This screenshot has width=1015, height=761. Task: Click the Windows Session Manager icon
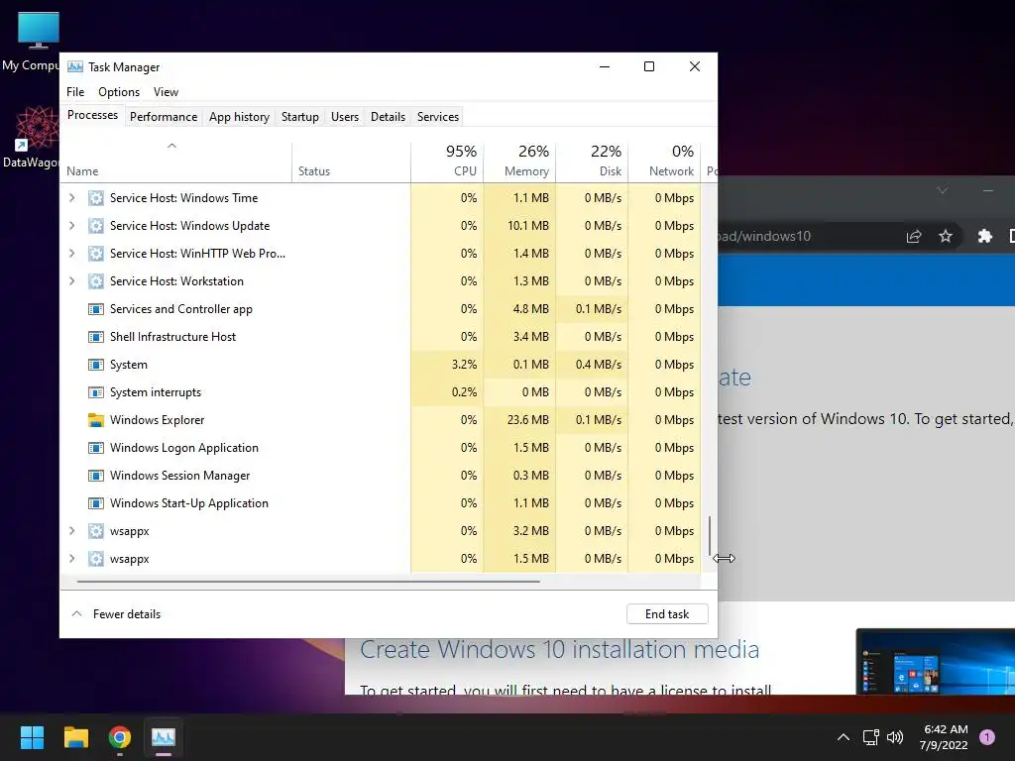(96, 476)
